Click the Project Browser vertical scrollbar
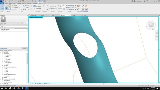This screenshot has height=90, width=160. click(x=27, y=58)
